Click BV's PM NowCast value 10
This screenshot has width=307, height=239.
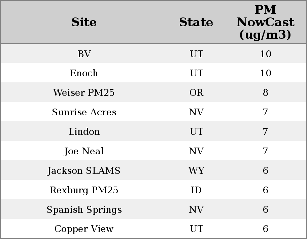(265, 54)
